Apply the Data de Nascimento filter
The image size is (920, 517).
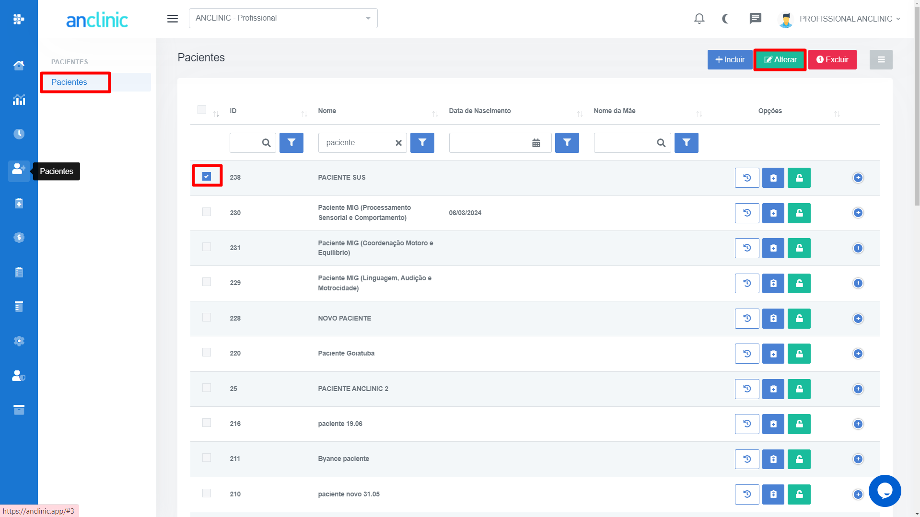pos(567,143)
